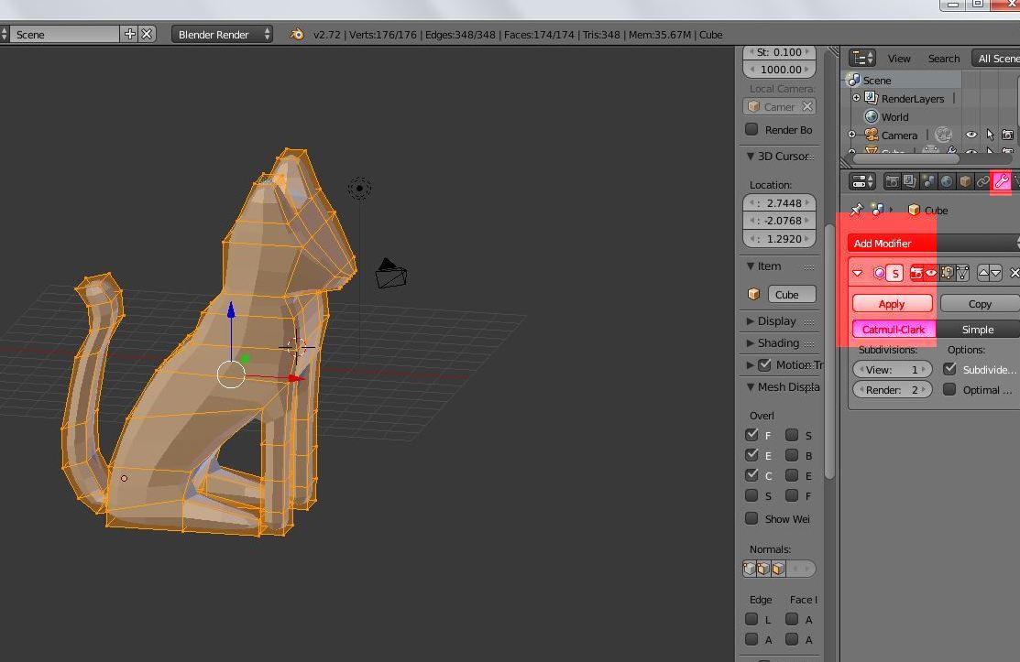The height and width of the screenshot is (662, 1020).
Task: Click the Render camera properties icon
Action: (x=892, y=181)
